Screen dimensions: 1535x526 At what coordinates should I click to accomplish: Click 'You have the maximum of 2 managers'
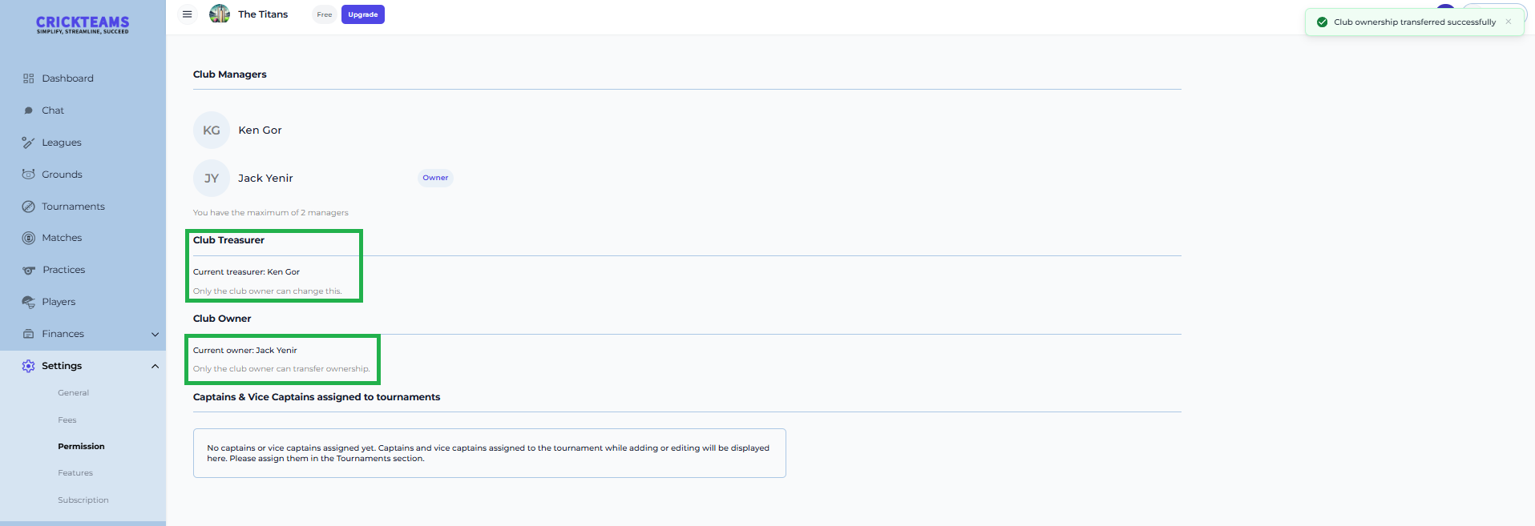271,213
